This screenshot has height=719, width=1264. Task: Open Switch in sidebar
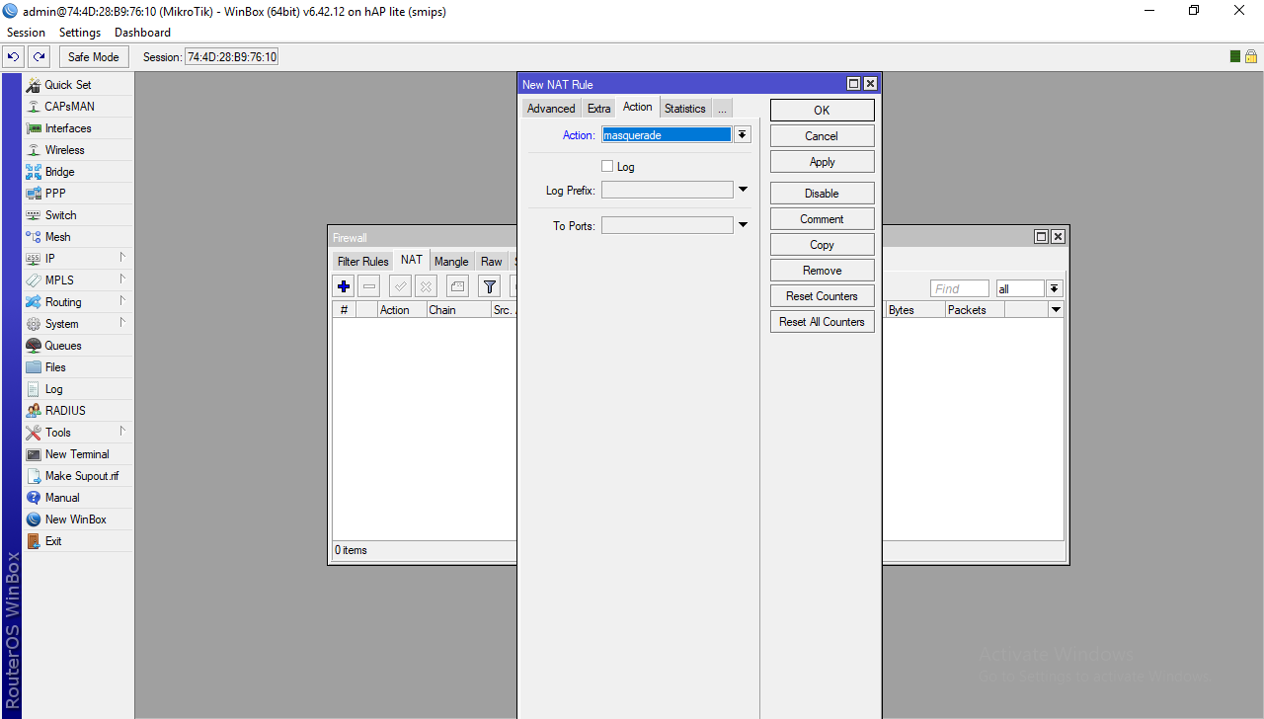pyautogui.click(x=78, y=215)
